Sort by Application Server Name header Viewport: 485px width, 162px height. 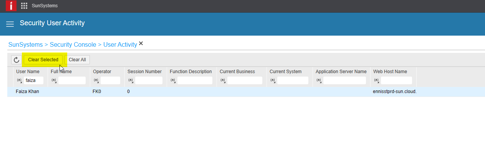point(341,72)
